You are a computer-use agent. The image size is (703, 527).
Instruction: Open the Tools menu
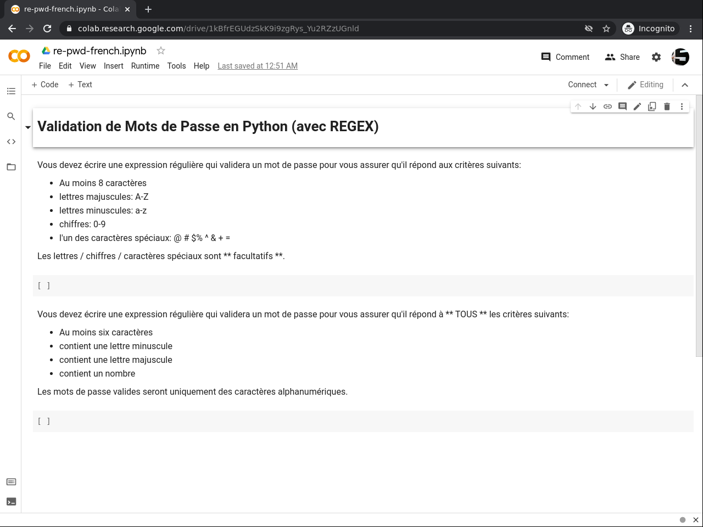176,66
